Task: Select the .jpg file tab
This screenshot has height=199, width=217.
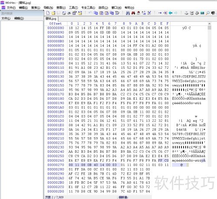Action: pos(51,19)
